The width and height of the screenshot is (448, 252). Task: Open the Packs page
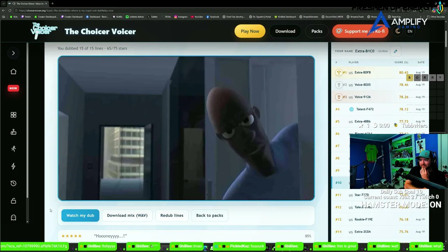point(317,31)
